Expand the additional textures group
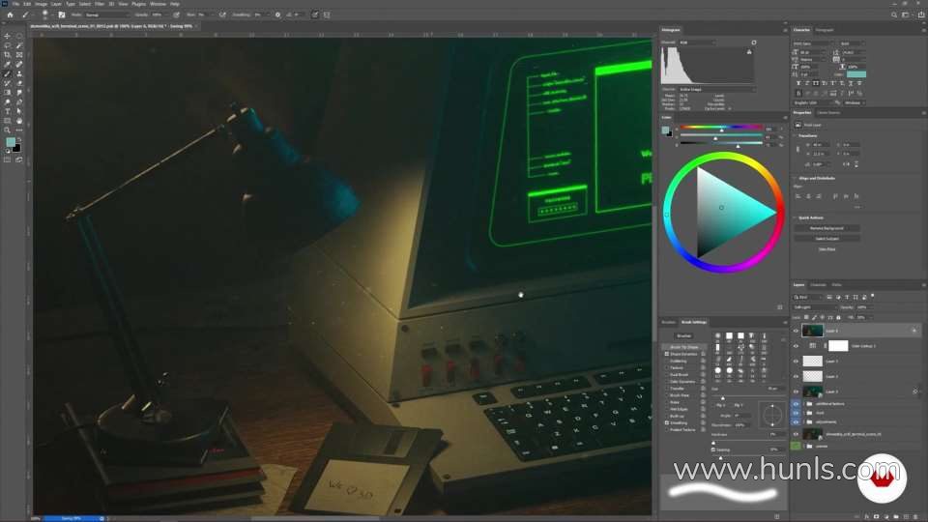The height and width of the screenshot is (522, 928). click(803, 404)
